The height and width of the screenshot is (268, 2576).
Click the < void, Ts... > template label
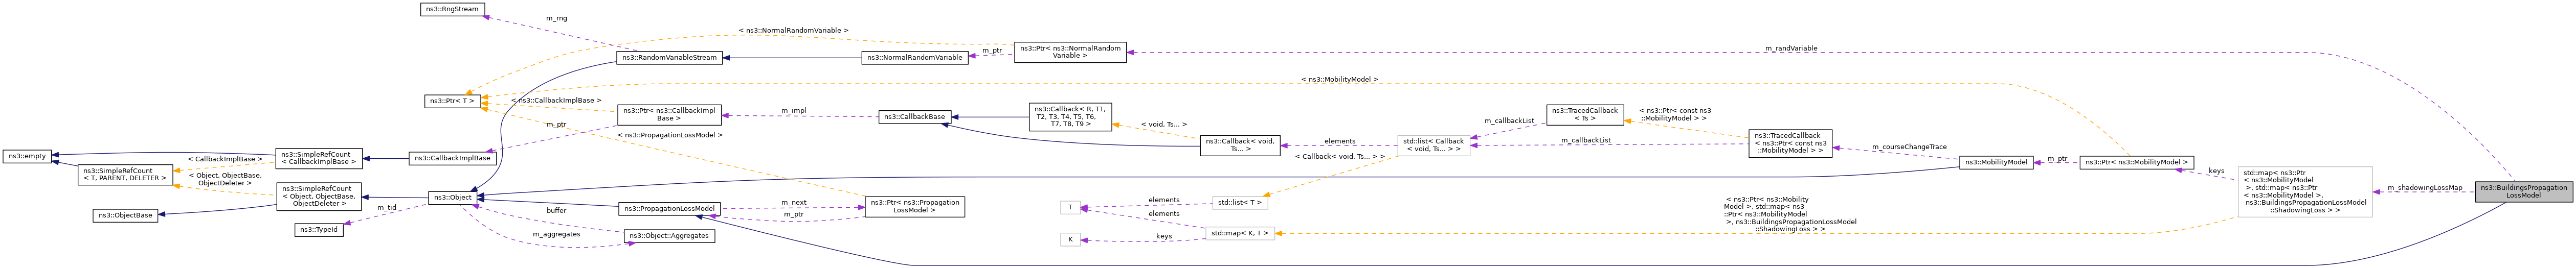[1164, 124]
